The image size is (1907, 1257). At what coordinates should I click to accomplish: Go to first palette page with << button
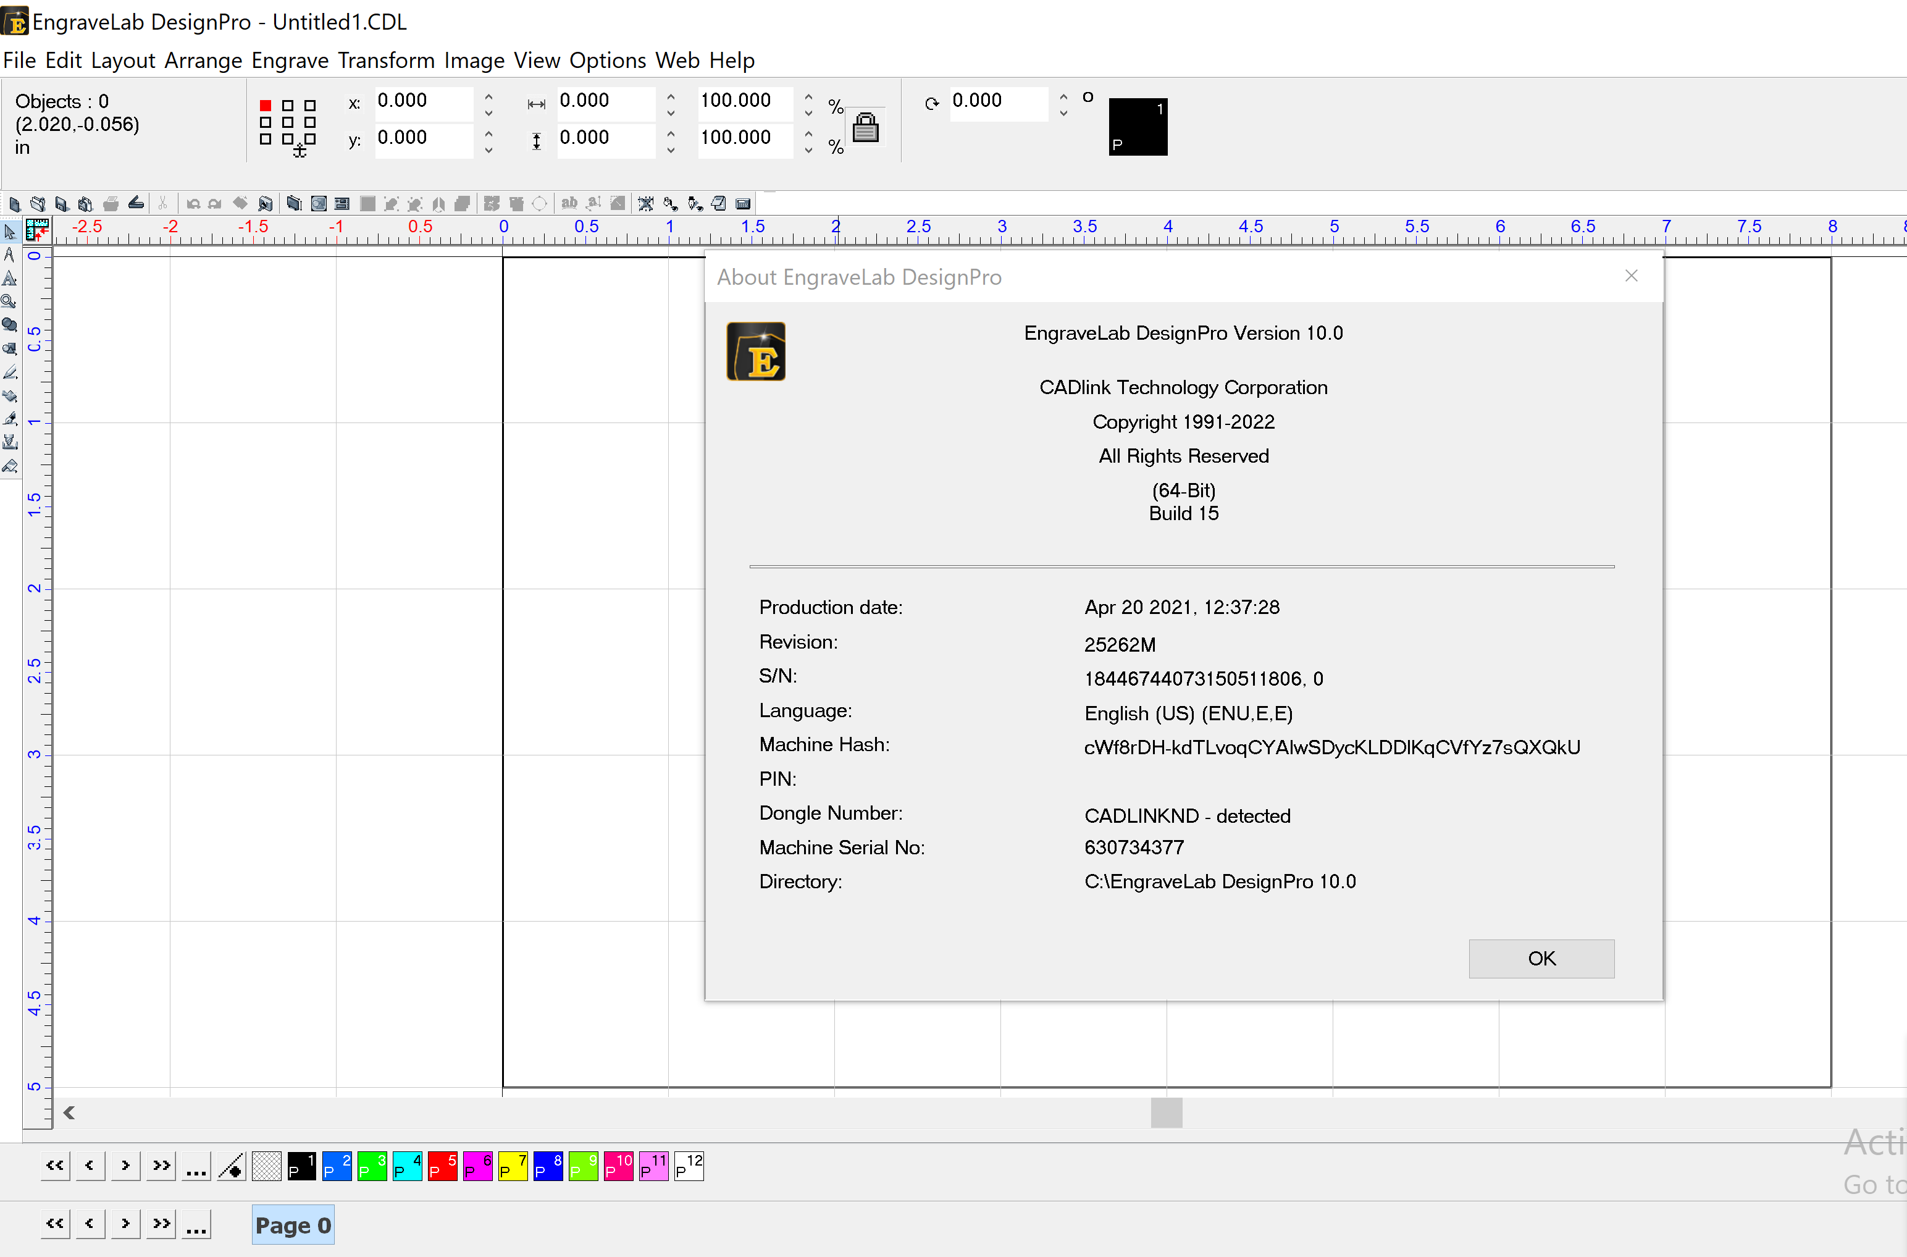[x=56, y=1166]
